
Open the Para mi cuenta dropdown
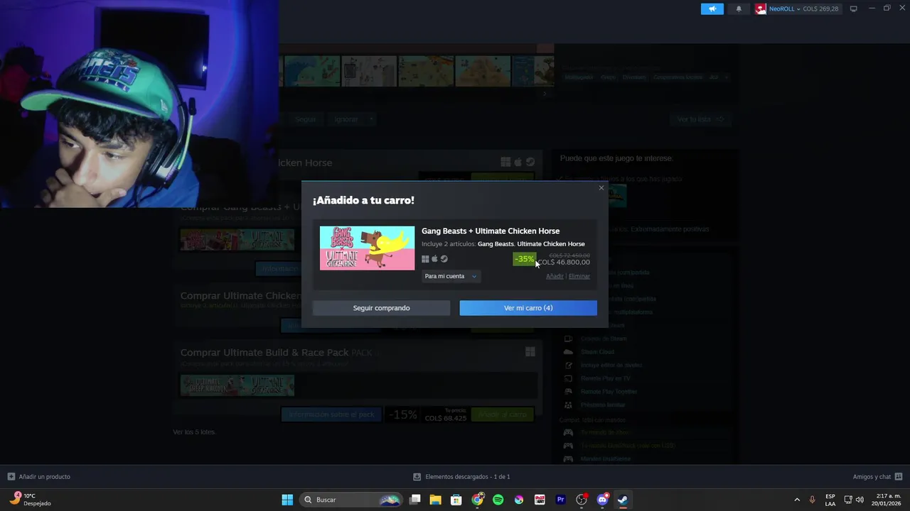[451, 276]
